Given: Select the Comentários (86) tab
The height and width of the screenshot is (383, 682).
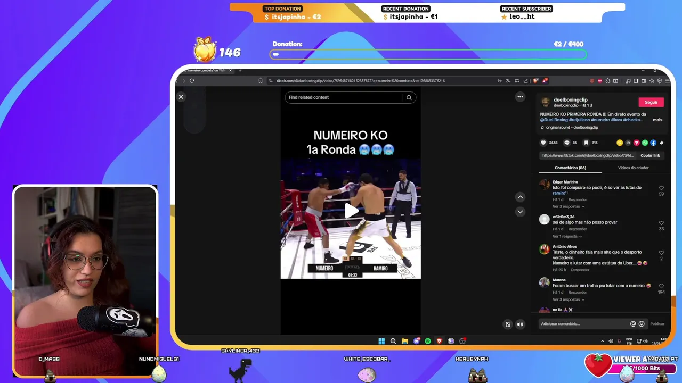Looking at the screenshot, I should (x=570, y=168).
